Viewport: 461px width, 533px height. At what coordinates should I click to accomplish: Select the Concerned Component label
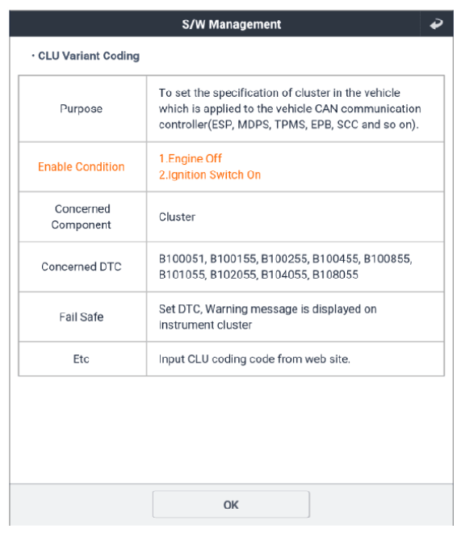point(82,217)
